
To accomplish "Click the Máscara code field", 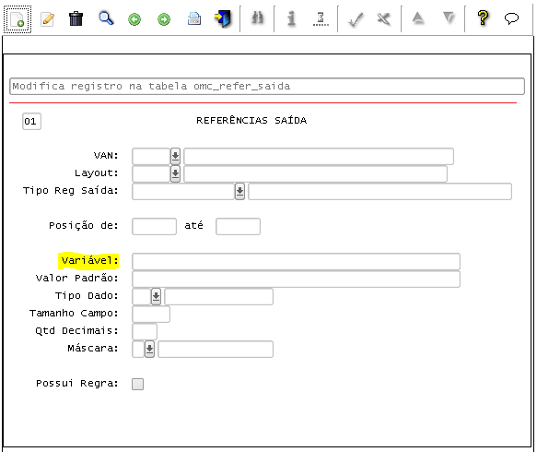I will coord(138,349).
